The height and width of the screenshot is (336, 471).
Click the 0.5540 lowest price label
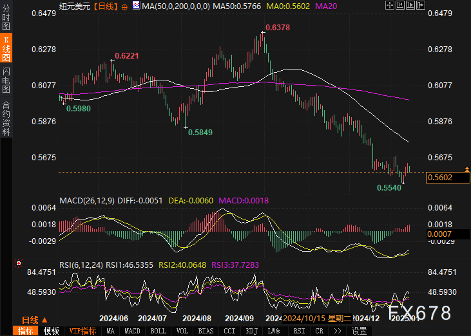click(x=389, y=188)
